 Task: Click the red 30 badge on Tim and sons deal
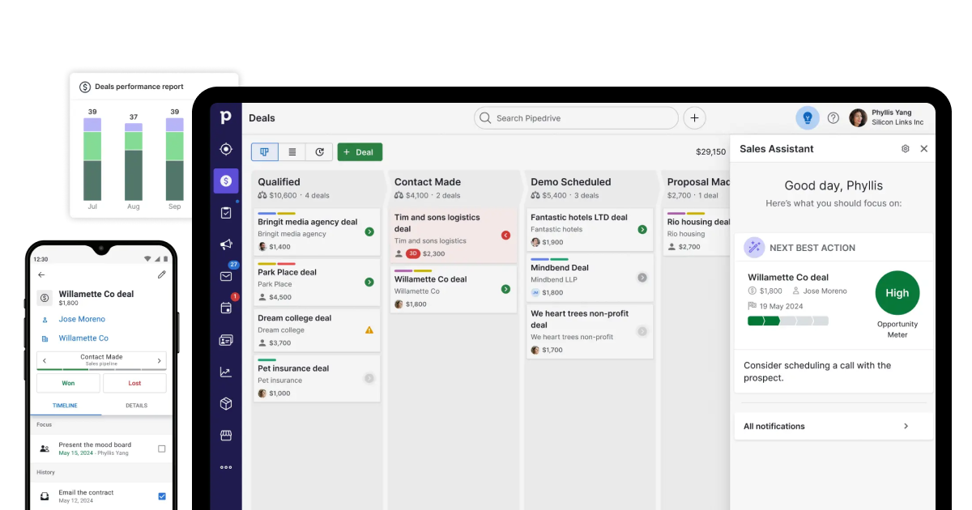tap(413, 253)
